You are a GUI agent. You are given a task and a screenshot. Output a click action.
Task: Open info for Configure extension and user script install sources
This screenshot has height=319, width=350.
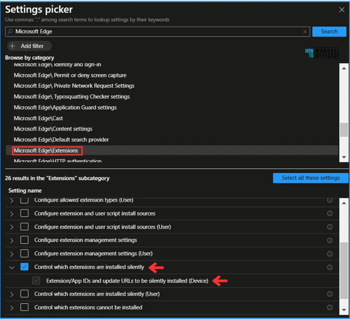[x=330, y=213]
